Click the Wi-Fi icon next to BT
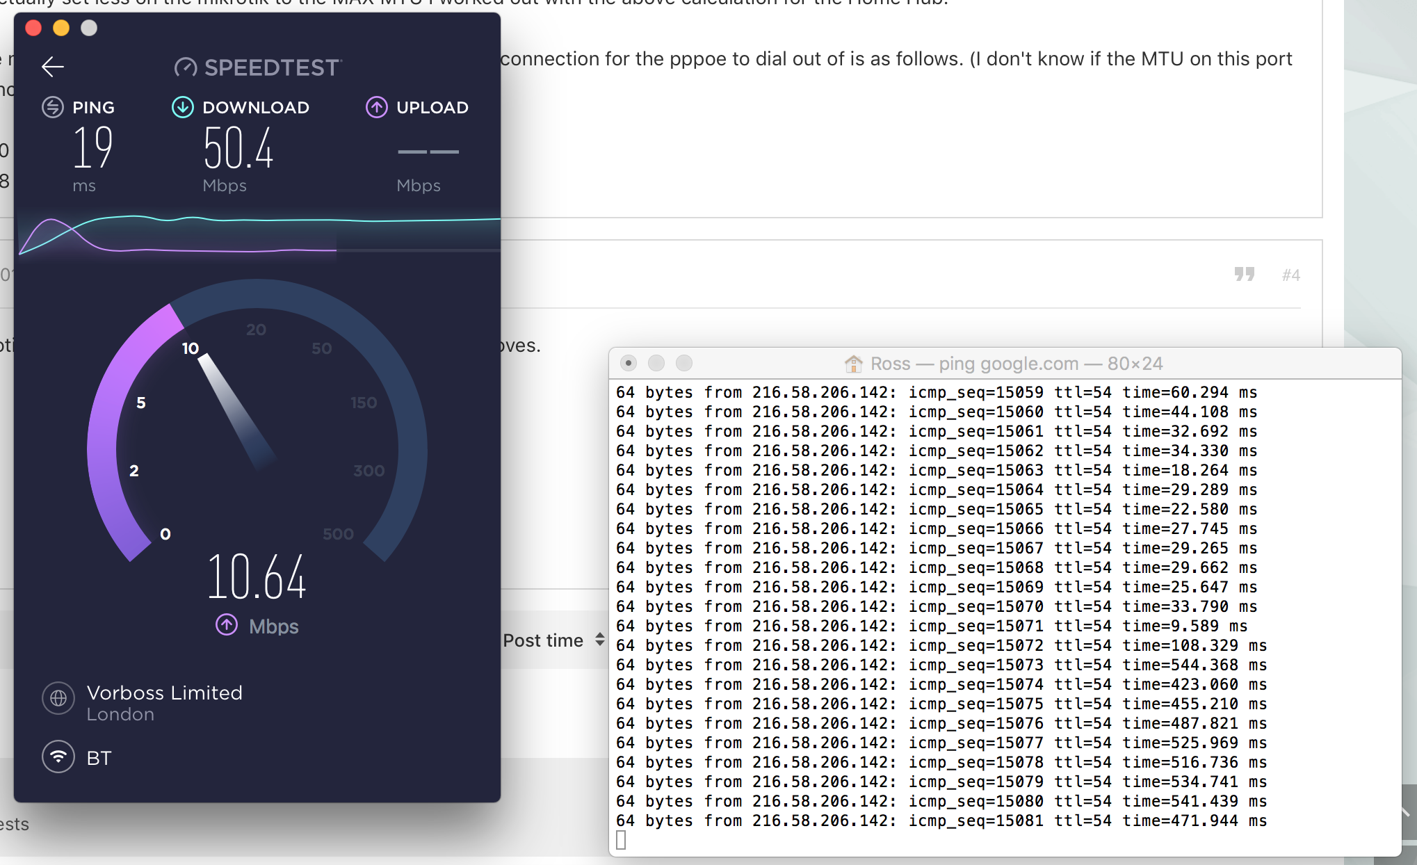The width and height of the screenshot is (1417, 865). [x=58, y=757]
